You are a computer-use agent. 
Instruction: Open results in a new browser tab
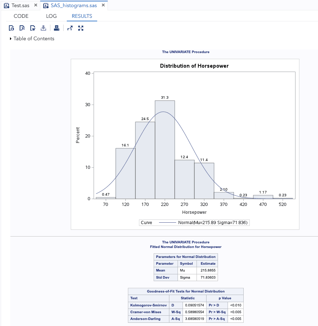tap(70, 28)
